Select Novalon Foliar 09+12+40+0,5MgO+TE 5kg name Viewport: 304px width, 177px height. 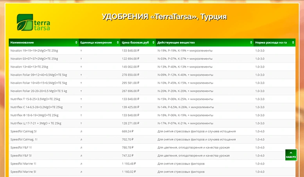pos(39,75)
